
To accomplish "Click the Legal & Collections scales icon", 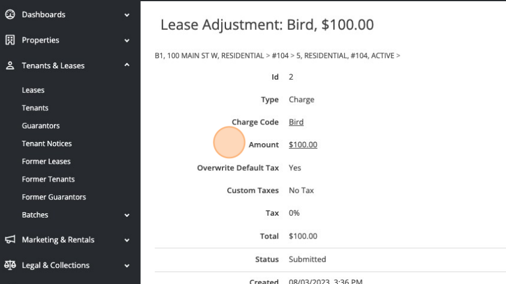I will click(x=10, y=265).
